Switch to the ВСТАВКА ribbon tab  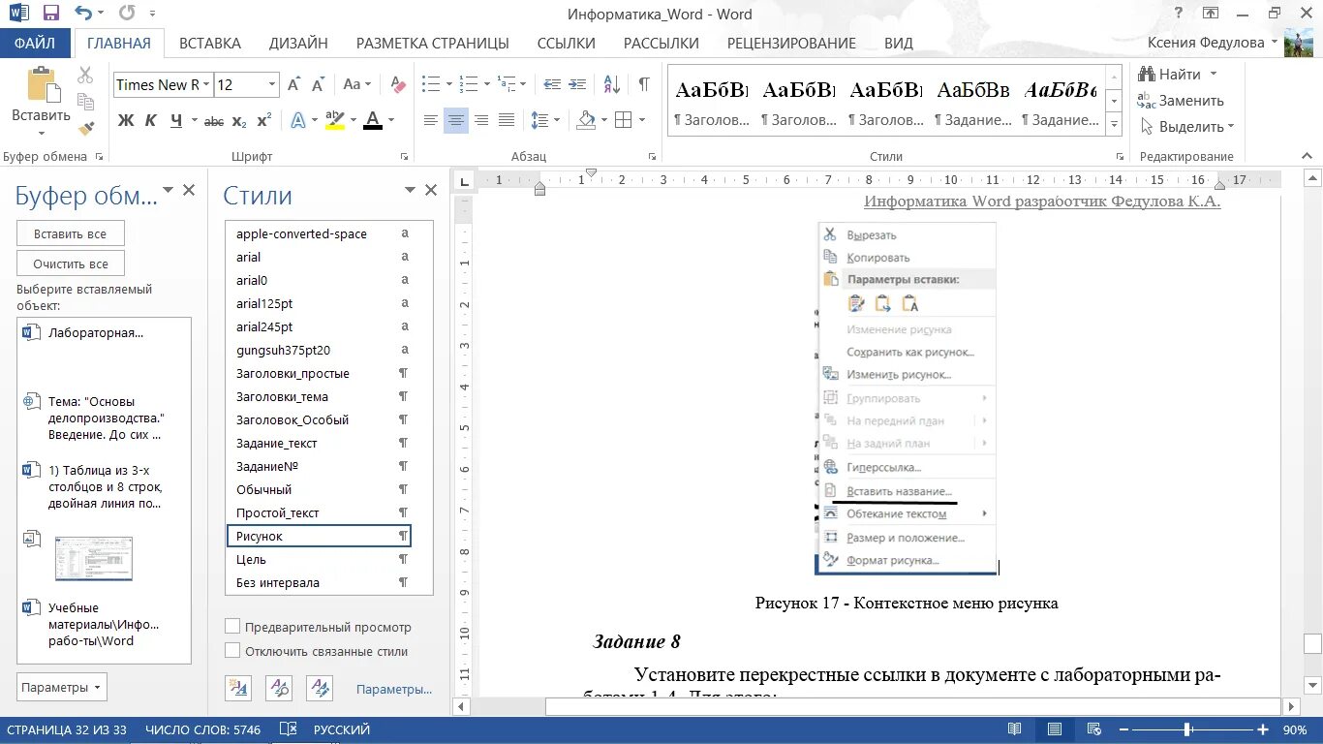(x=210, y=43)
